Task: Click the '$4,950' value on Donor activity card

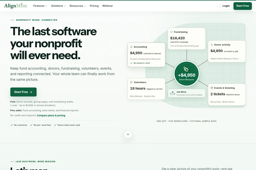Action: 217,51
